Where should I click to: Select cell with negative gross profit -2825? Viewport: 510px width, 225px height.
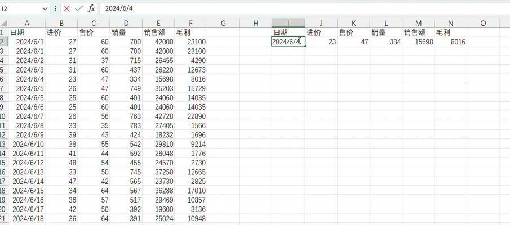190,181
